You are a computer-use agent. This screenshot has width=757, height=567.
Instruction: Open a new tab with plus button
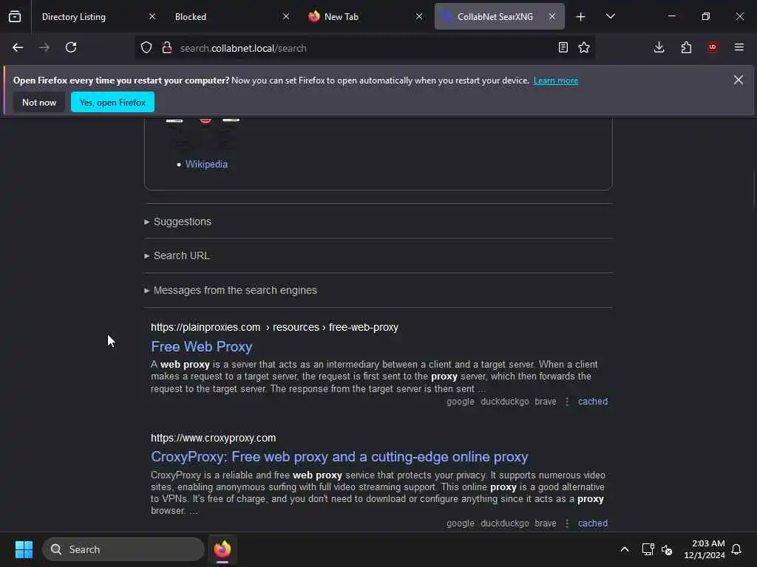coord(581,17)
